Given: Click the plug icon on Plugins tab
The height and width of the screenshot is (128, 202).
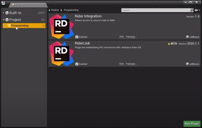Looking at the screenshot, I should 13,5.
